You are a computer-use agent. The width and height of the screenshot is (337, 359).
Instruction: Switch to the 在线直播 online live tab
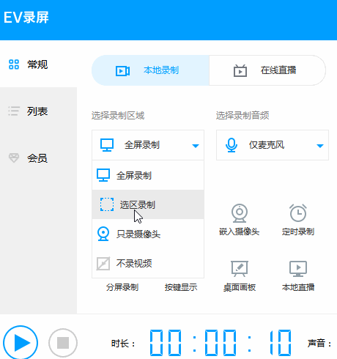coord(267,70)
